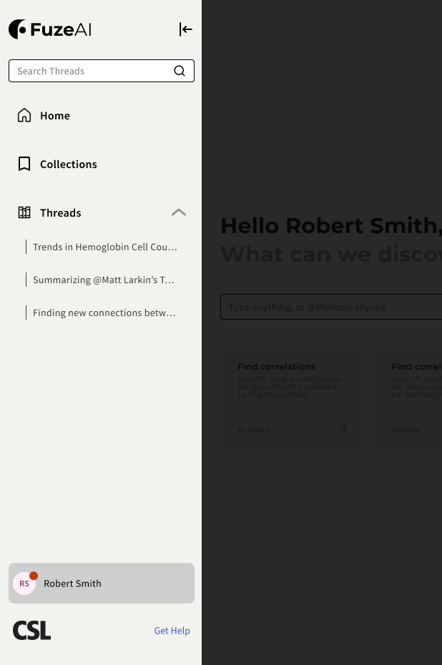This screenshot has height=665, width=442.
Task: Open thread Summarizing @Matt Larkin's
Action: [104, 280]
